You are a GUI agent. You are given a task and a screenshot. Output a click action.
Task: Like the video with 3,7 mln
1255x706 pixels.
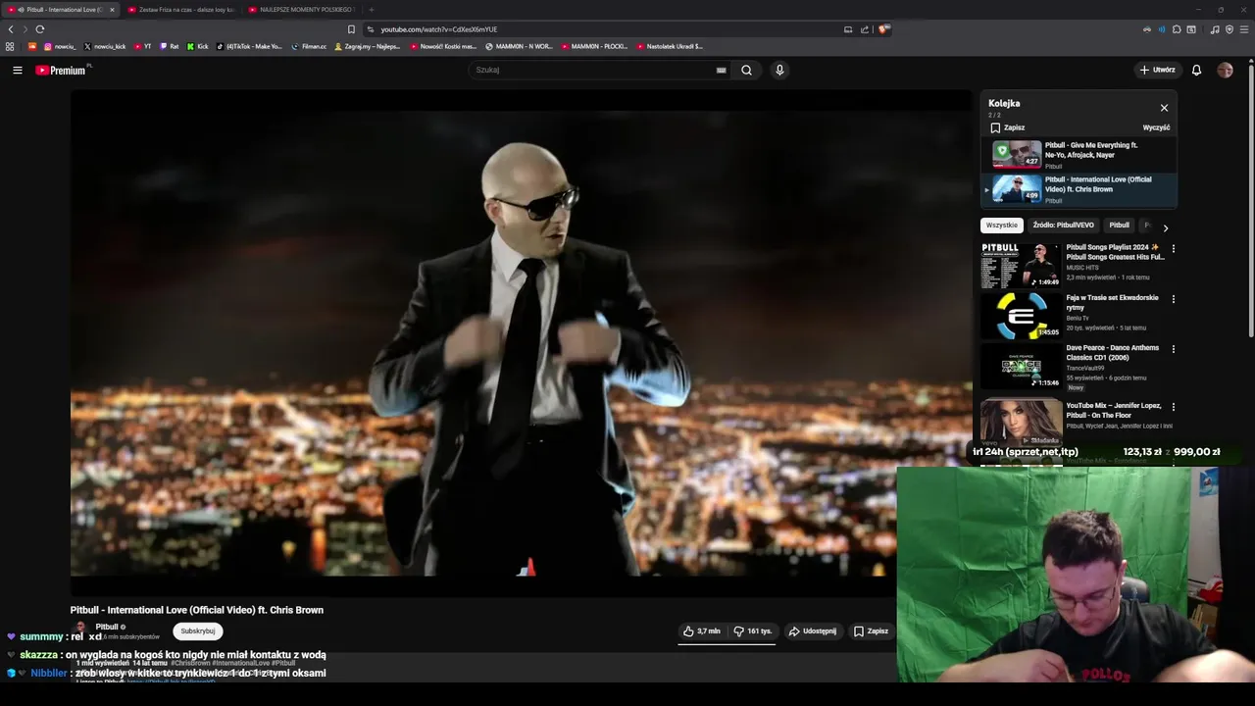click(702, 631)
